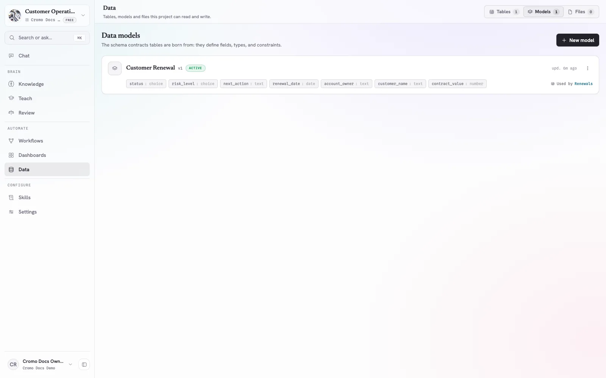The height and width of the screenshot is (378, 606).
Task: Create a New model
Action: click(x=578, y=40)
